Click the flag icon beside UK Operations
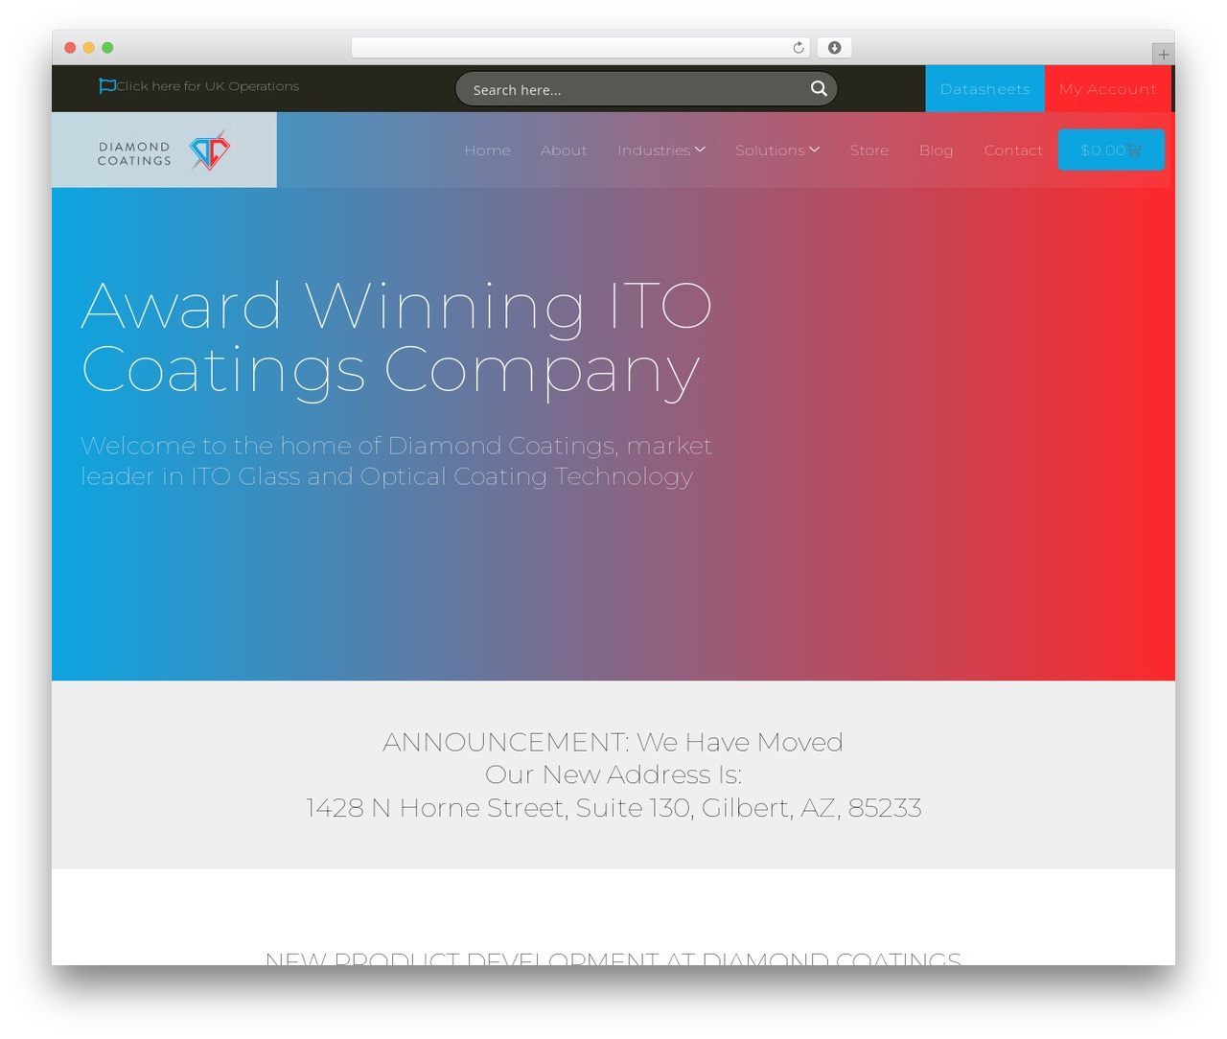 [107, 86]
